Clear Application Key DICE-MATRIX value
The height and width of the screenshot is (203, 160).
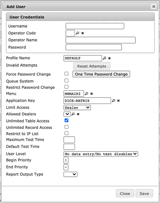(x=118, y=100)
